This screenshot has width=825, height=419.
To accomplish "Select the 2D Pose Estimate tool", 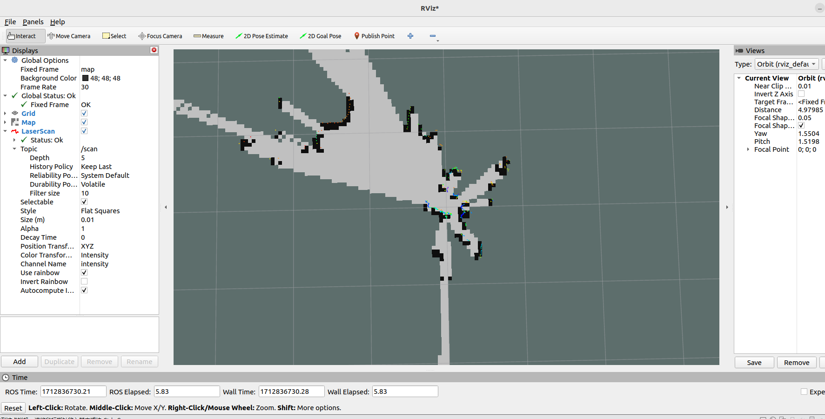I will (262, 36).
